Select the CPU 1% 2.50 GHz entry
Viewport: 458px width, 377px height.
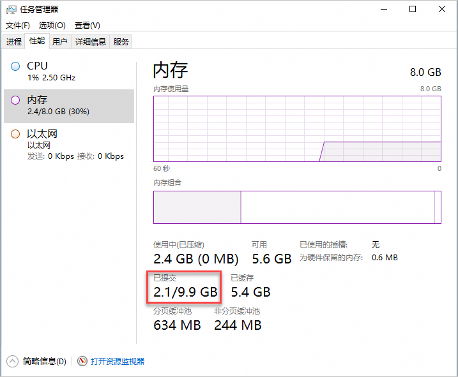pyautogui.click(x=69, y=72)
